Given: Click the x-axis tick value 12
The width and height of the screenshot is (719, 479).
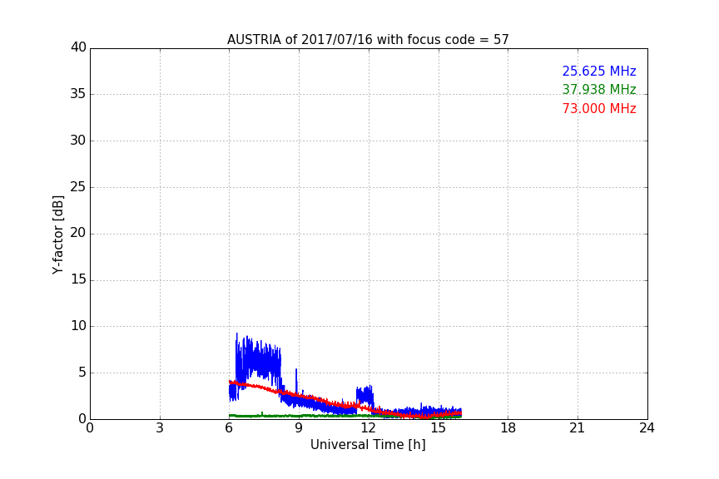Looking at the screenshot, I should (369, 428).
